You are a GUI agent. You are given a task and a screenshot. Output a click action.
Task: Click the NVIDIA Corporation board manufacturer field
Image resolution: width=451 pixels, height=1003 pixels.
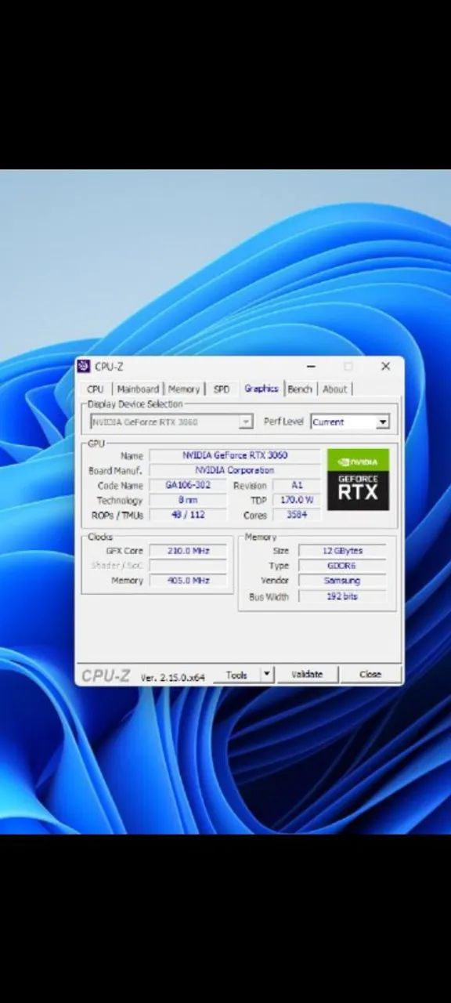[x=235, y=470]
